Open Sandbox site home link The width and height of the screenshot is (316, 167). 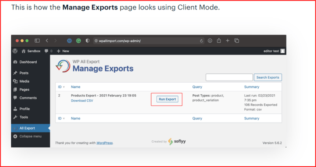[31, 51]
